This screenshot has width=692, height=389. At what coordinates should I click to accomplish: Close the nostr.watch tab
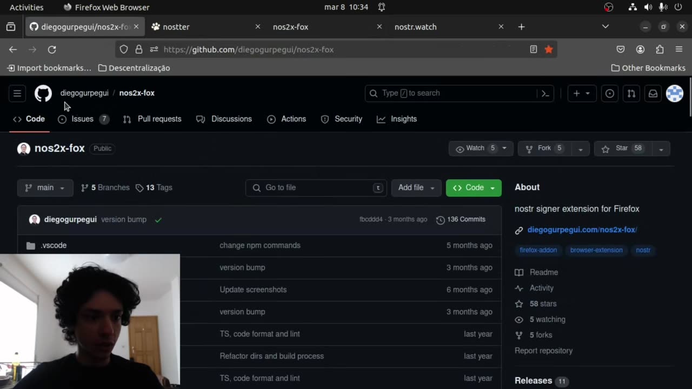(x=501, y=26)
